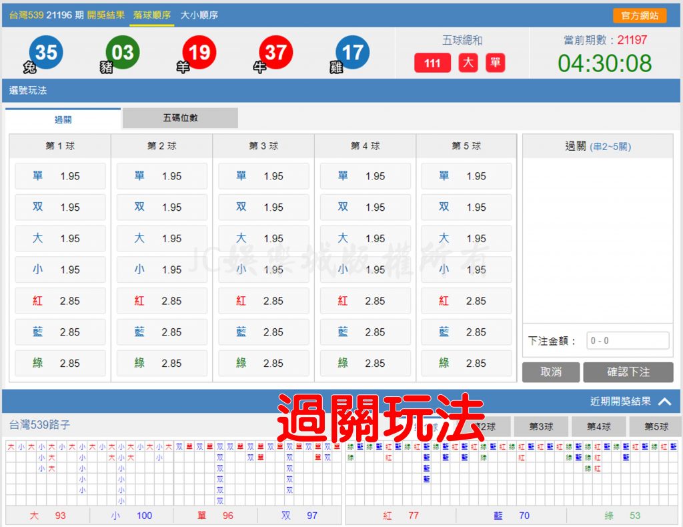Select 藍 2.85 for 第4球
The image size is (683, 527).
[x=366, y=332]
